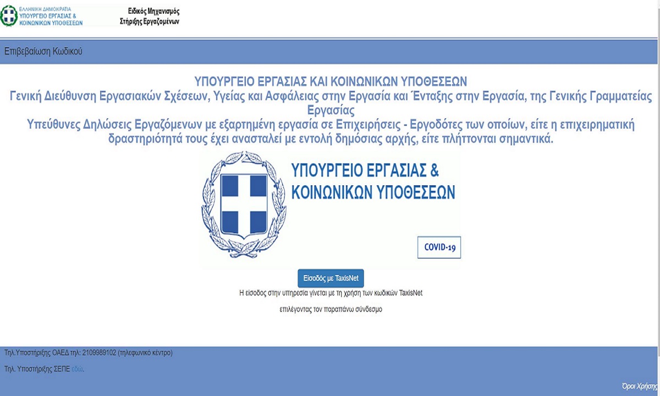Click the Υπεύθυνες Δηλώσεις Εργαζόμενων heading paragraph
This screenshot has height=396, width=660.
pos(331,132)
